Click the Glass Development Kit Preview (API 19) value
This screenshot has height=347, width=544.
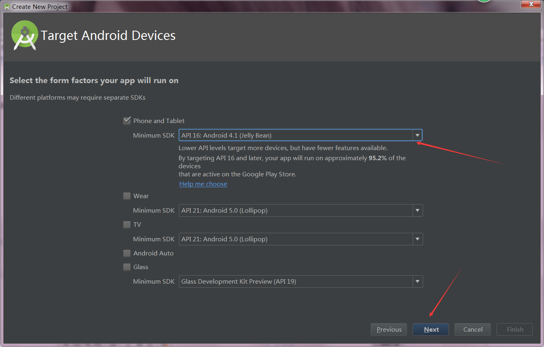coord(239,282)
